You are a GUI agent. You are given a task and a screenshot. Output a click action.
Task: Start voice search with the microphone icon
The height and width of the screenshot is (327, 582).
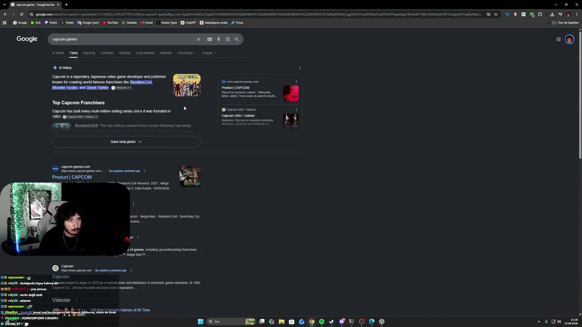(x=219, y=39)
